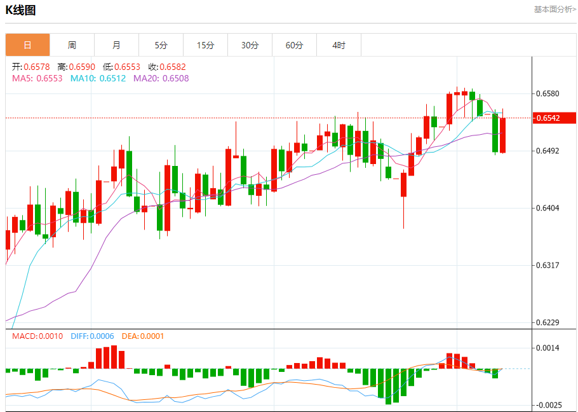This screenshot has width=578, height=412.
Task: Open the 15分 timeframe tab
Action: [205, 45]
